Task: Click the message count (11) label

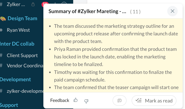Action: tap(135, 12)
